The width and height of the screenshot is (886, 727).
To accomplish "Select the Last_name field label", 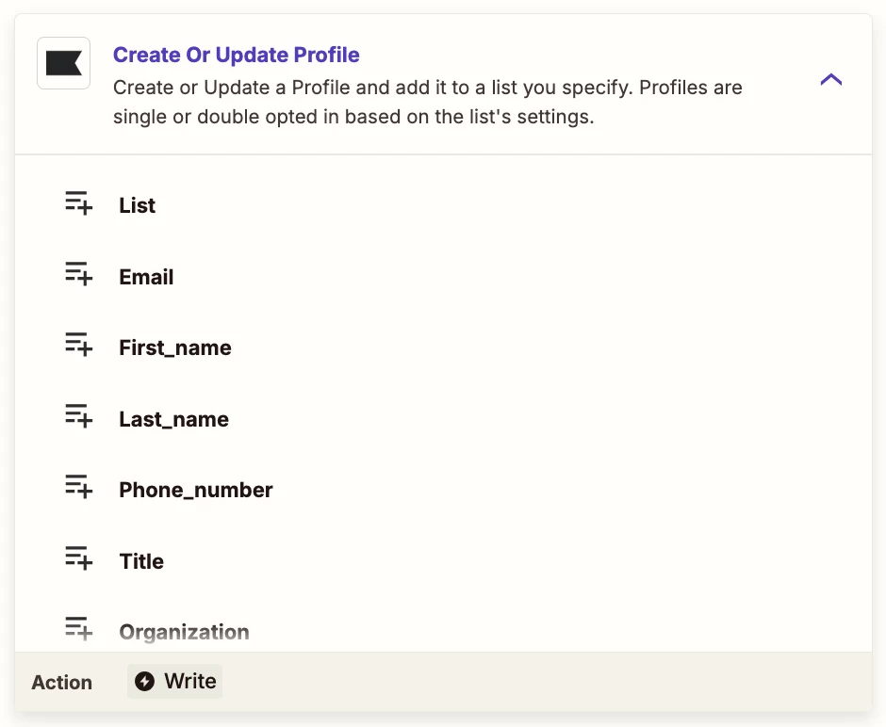I will coord(174,419).
